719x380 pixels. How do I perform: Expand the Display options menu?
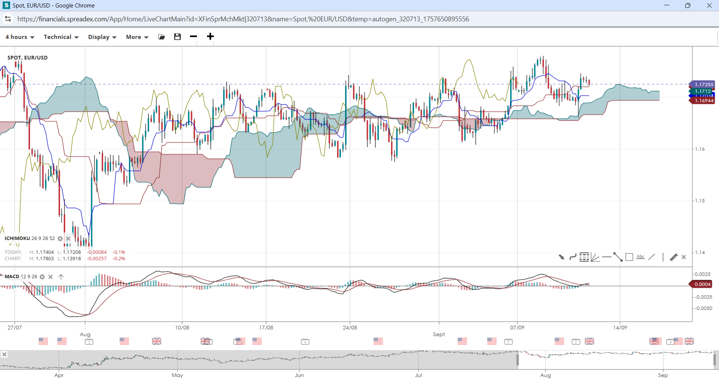tap(102, 37)
